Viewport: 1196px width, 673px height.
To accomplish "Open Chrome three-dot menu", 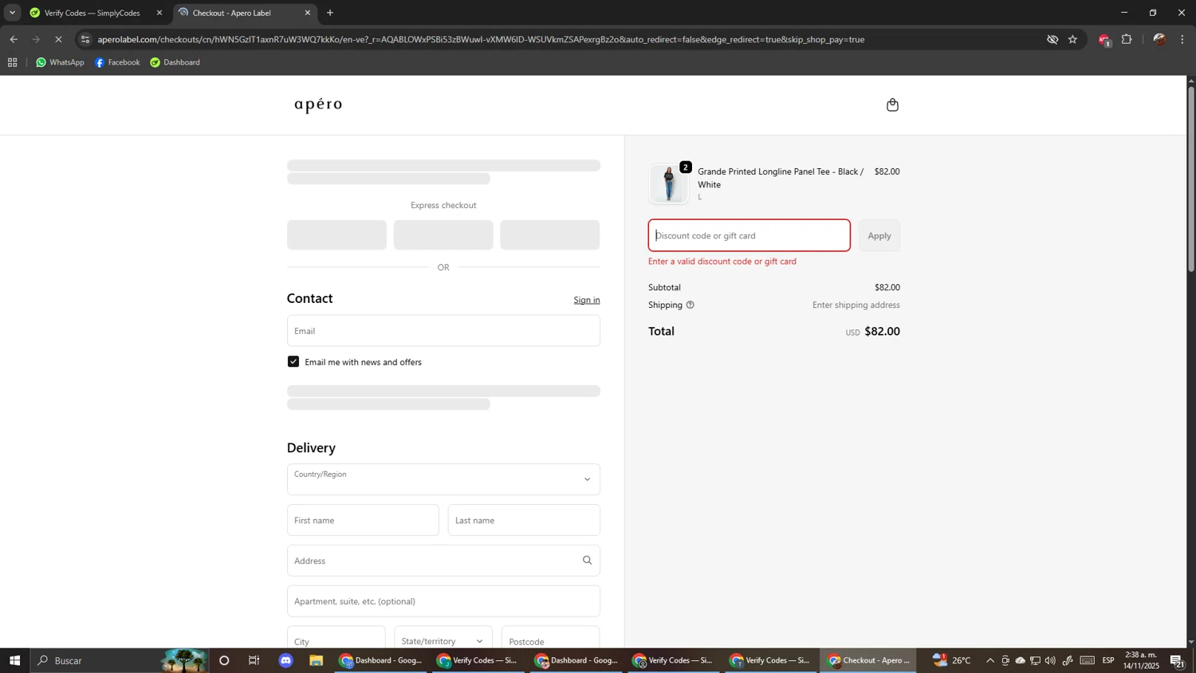I will pos(1182,39).
